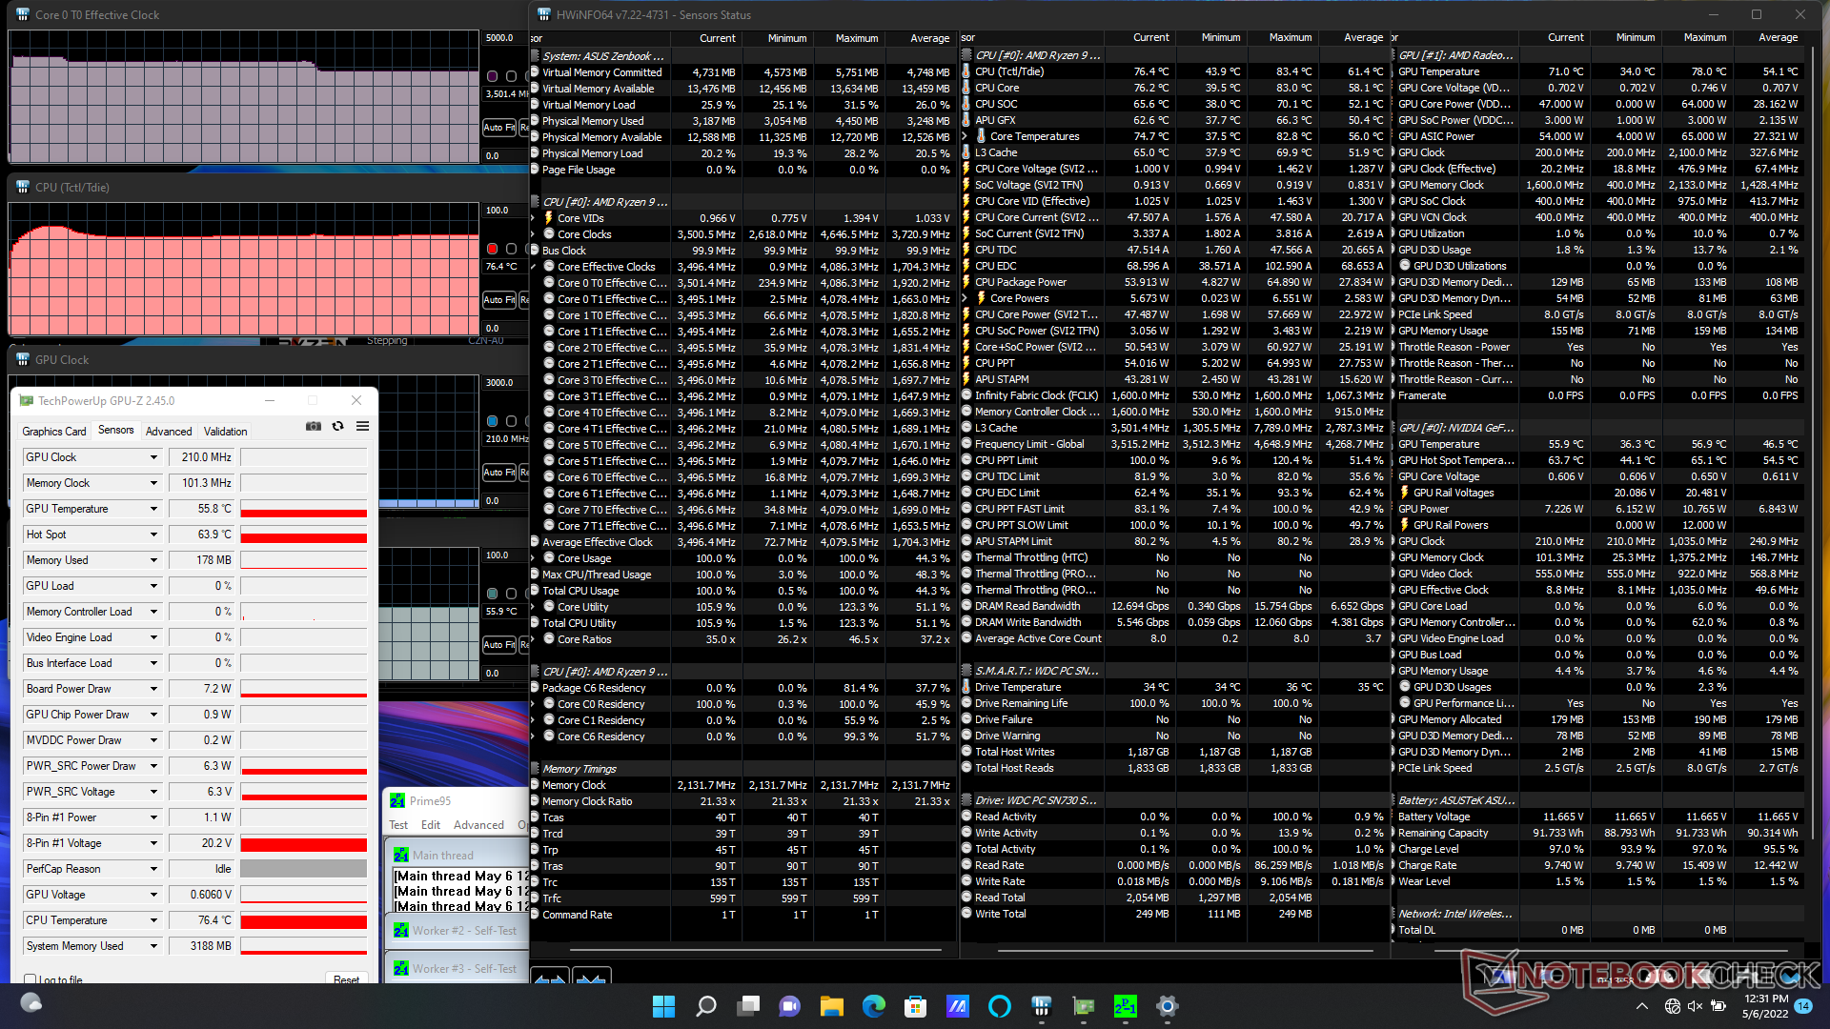Click the GPU-Z screenshot camera icon

coord(313,426)
